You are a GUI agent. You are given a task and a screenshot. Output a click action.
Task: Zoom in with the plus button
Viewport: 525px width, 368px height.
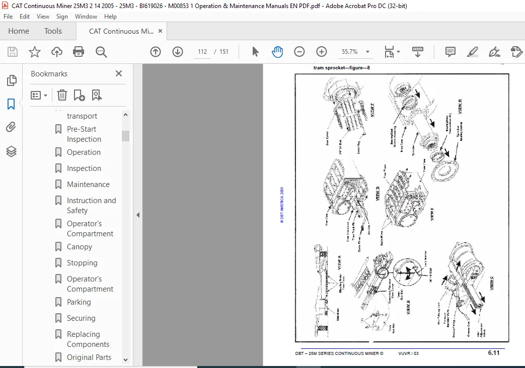point(322,52)
